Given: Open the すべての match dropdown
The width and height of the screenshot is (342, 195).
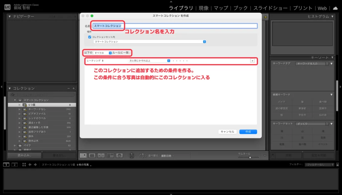Looking at the screenshot, I should [103, 53].
